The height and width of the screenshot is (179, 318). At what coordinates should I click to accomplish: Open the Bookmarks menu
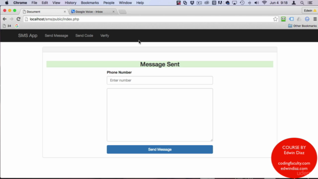[89, 3]
